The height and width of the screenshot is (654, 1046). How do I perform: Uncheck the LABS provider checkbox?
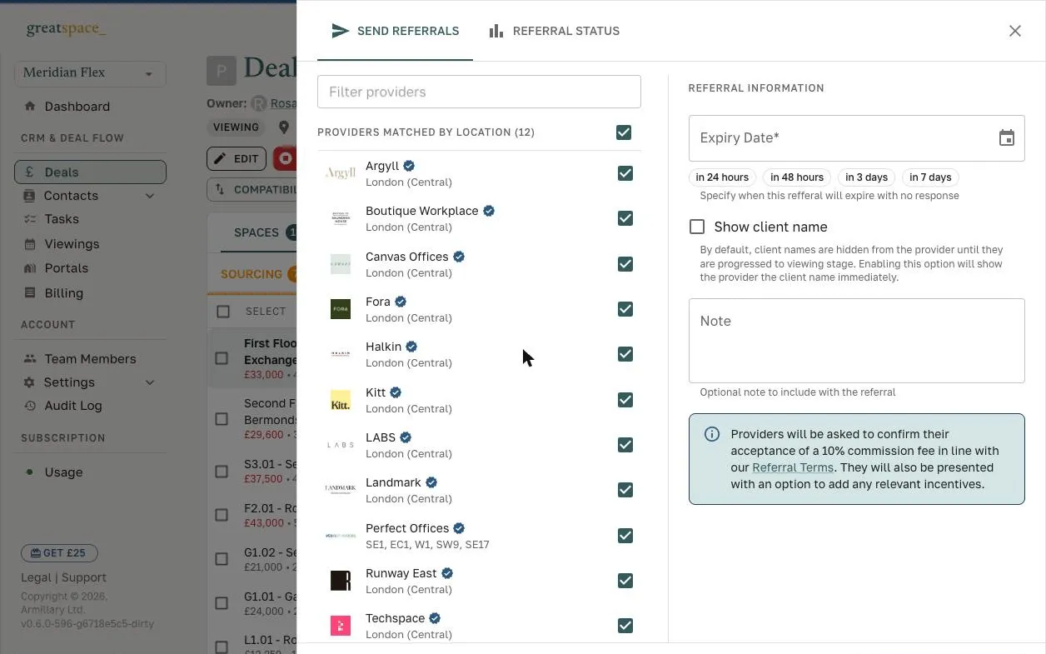pos(625,445)
